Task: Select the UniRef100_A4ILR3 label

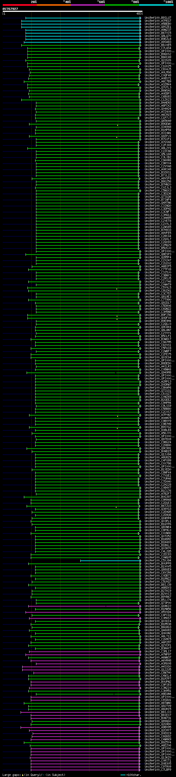Action: point(158,367)
